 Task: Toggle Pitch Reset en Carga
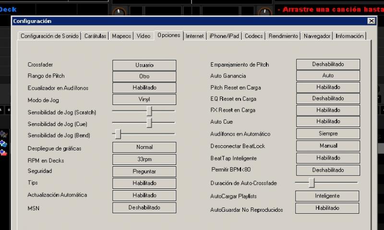point(328,87)
